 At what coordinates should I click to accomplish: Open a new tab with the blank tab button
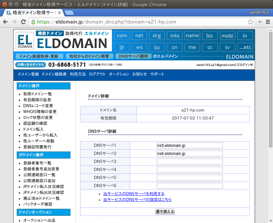(x=69, y=13)
